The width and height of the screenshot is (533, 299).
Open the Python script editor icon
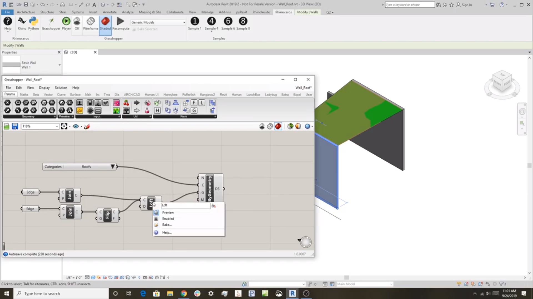[x=33, y=24]
